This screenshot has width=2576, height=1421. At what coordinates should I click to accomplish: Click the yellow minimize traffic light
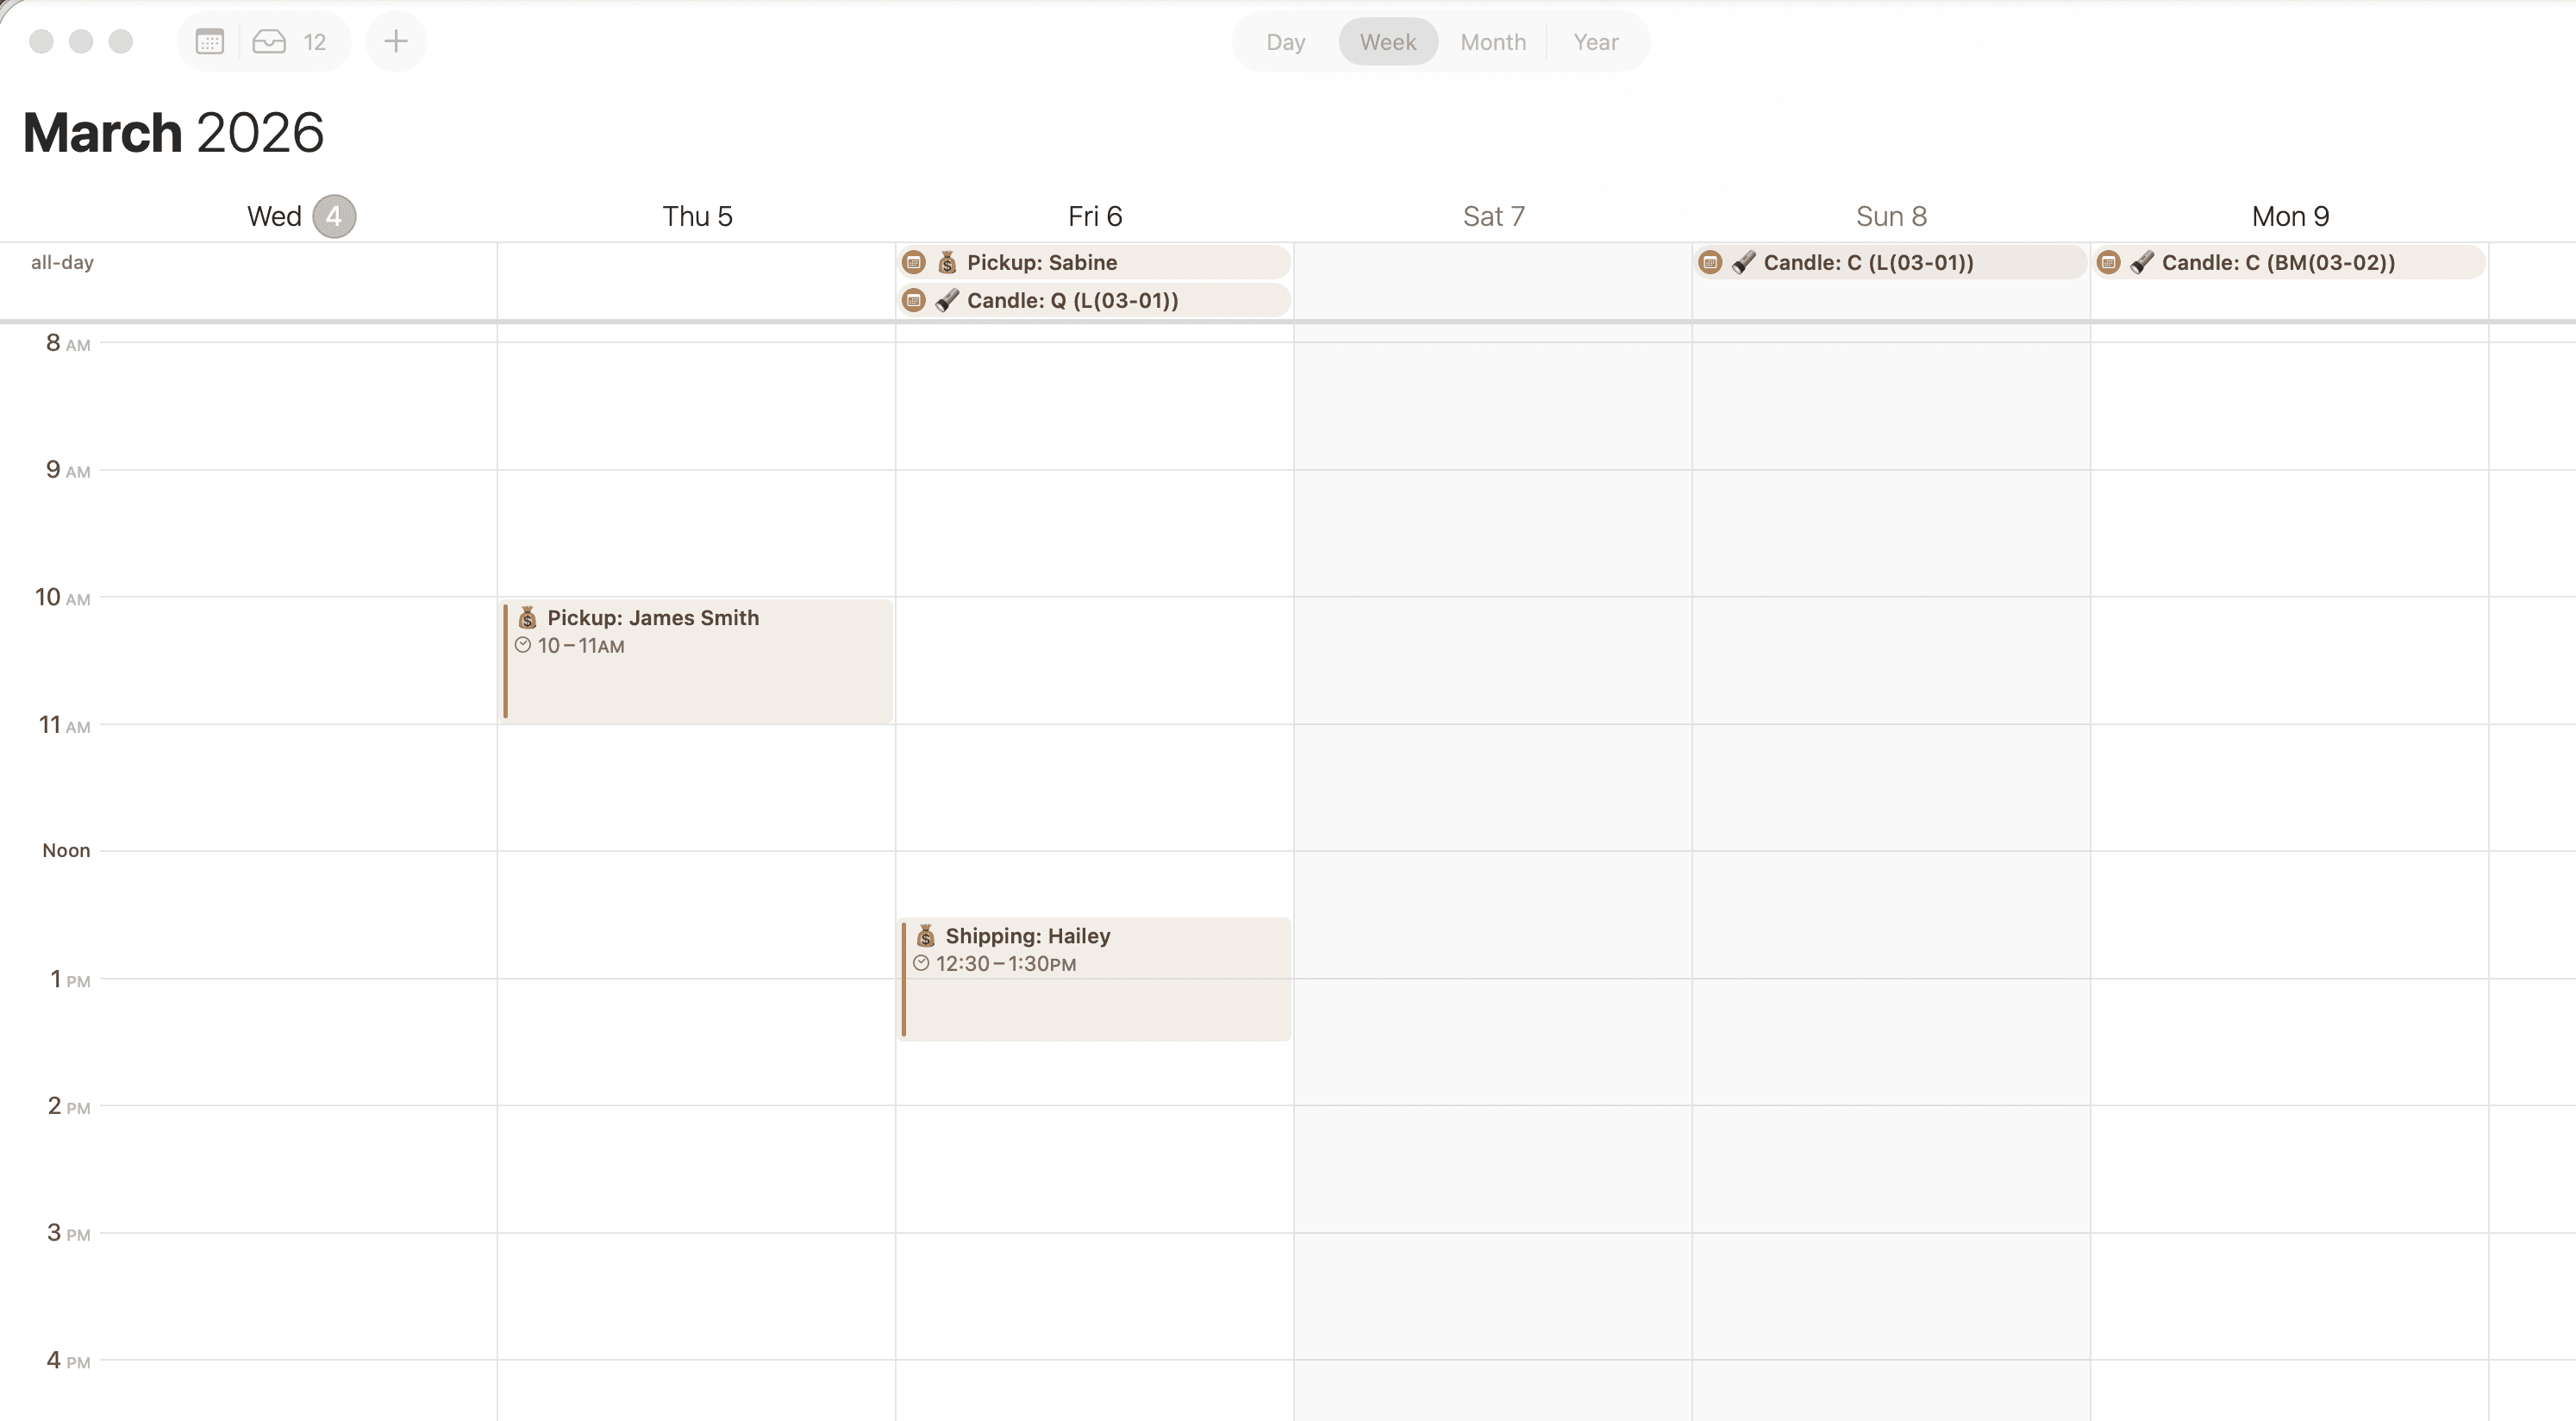click(81, 41)
